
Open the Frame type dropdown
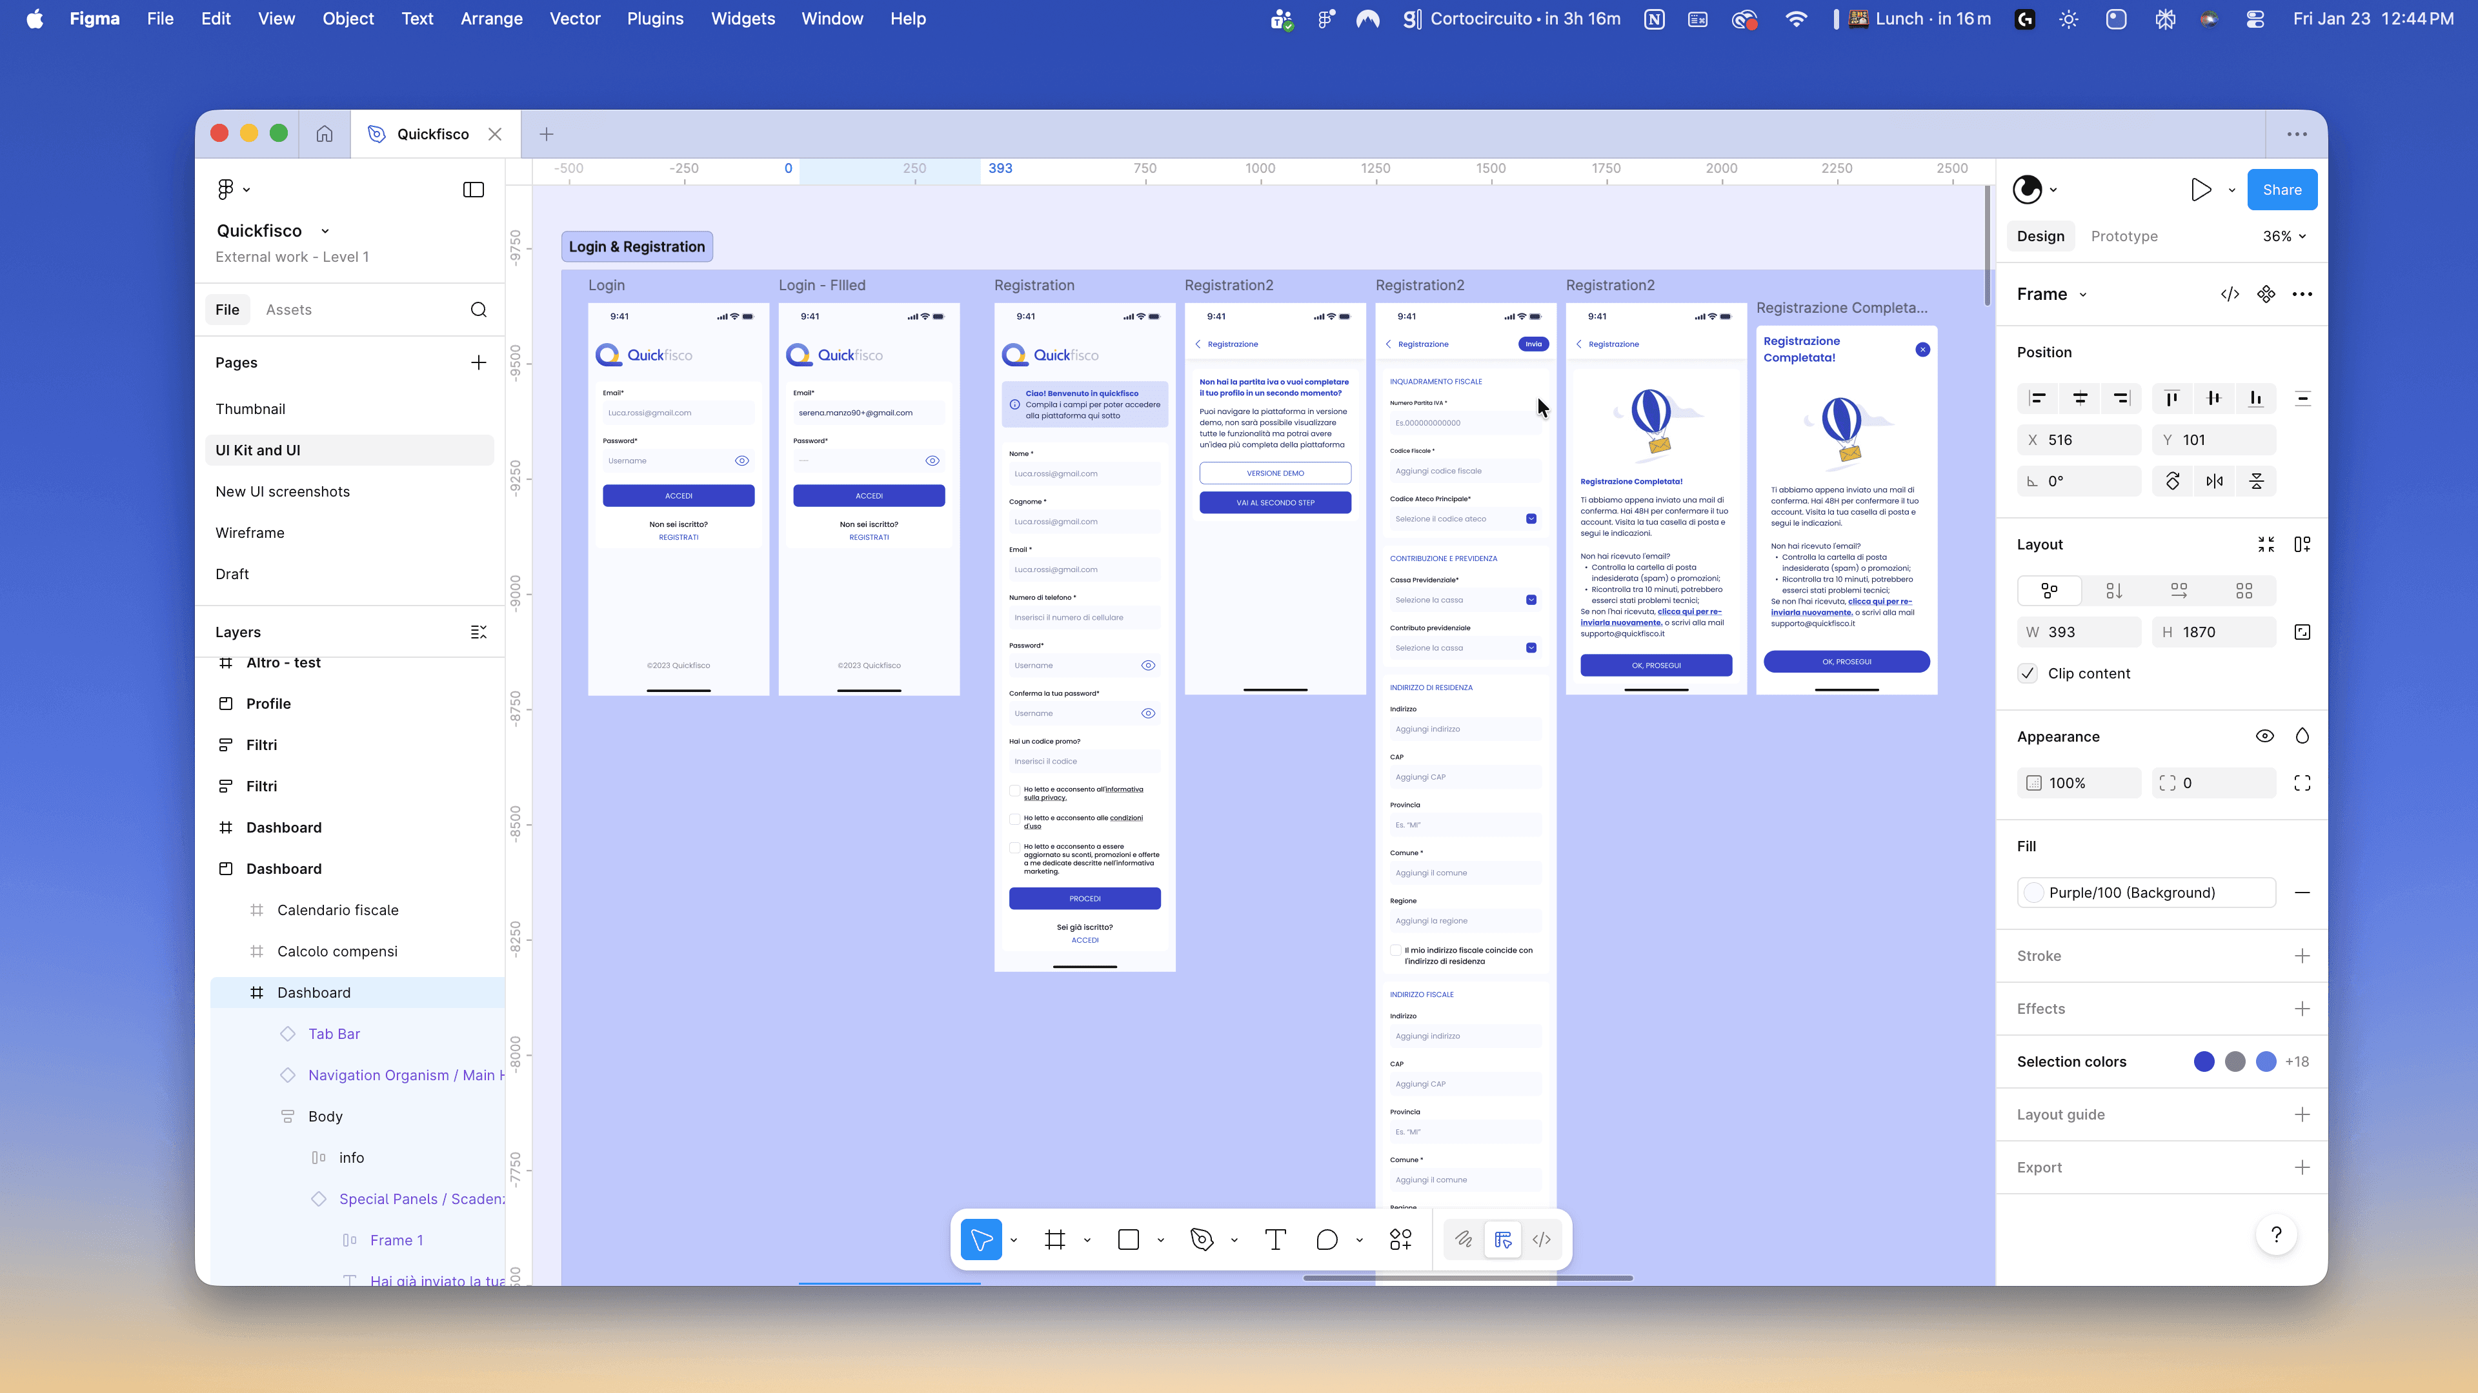click(x=2084, y=294)
